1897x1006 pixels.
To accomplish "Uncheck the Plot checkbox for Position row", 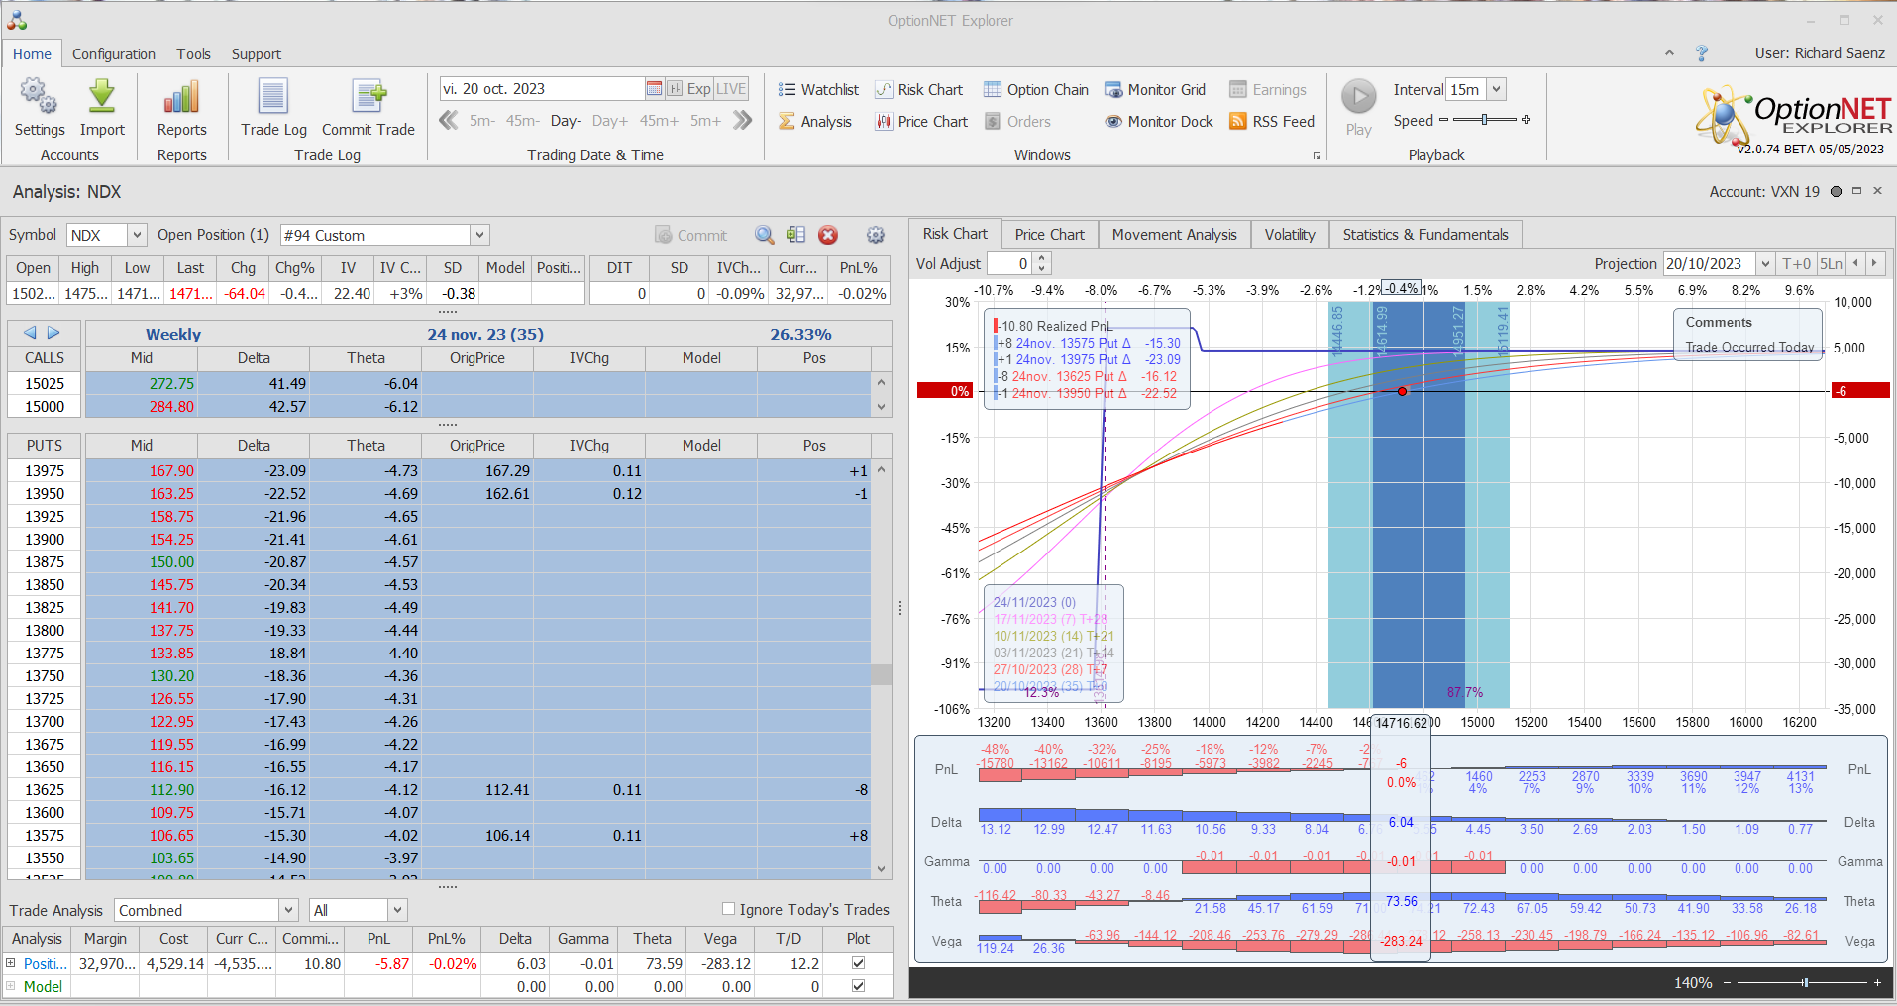I will coord(858,963).
